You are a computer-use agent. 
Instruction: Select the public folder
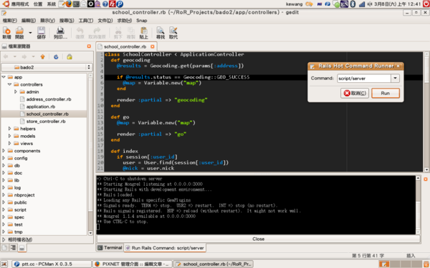pyautogui.click(x=20, y=202)
